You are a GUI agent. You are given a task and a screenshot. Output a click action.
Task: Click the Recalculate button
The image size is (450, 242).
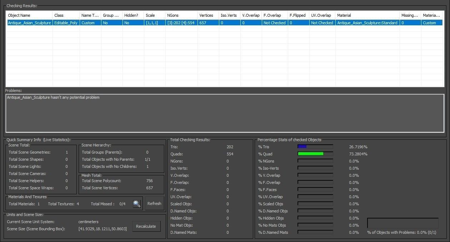[x=146, y=226]
